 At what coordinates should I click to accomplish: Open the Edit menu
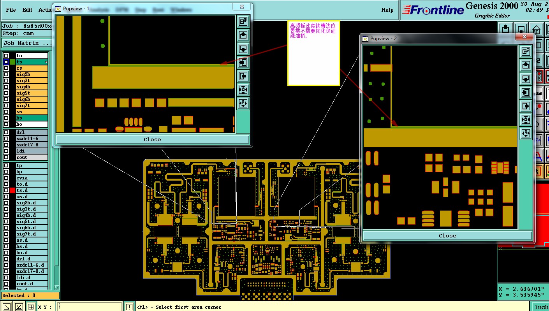point(27,10)
